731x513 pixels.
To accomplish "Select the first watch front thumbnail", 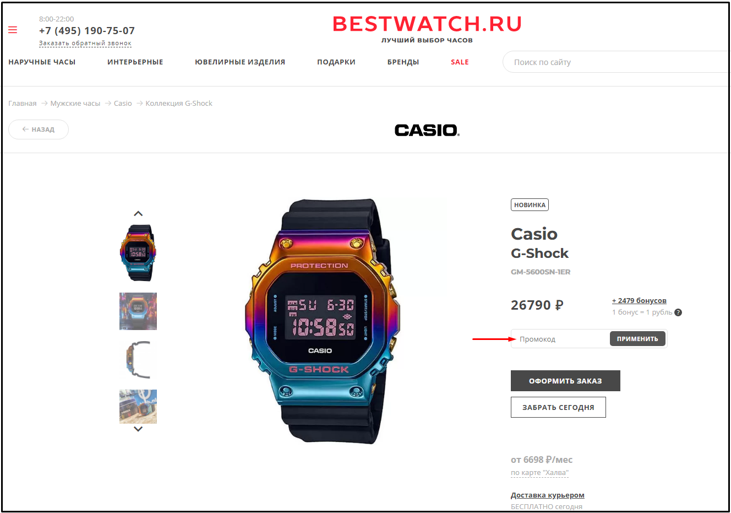I will tap(138, 253).
